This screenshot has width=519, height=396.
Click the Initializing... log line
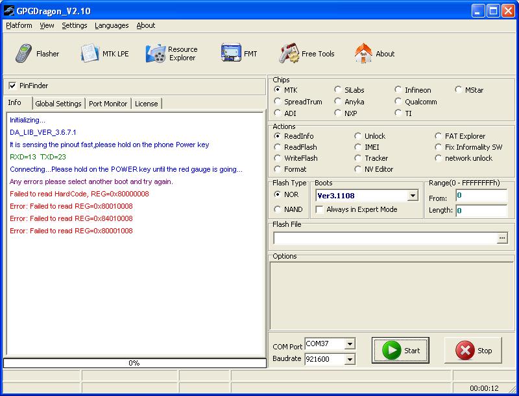(x=27, y=120)
